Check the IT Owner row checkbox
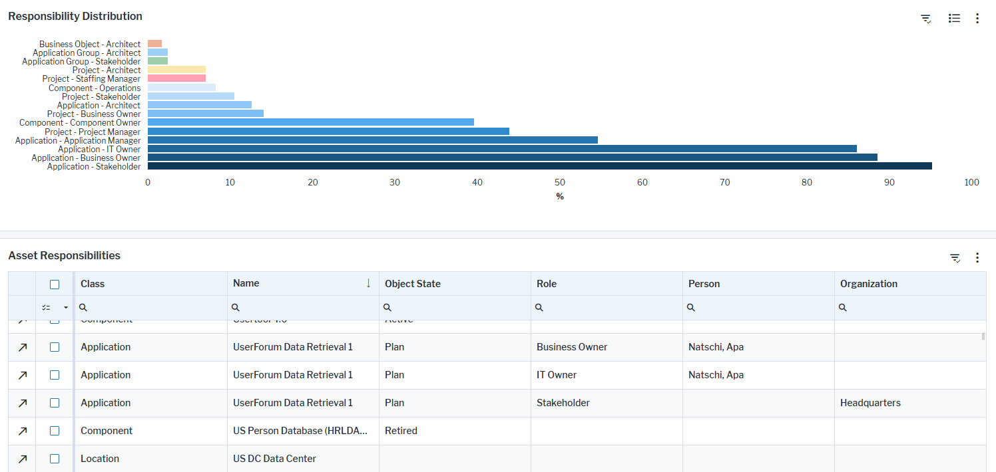 (x=55, y=375)
